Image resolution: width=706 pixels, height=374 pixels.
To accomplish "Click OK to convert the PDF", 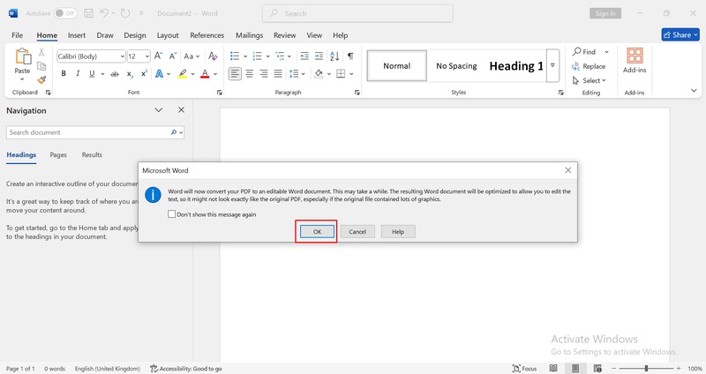I will 317,231.
